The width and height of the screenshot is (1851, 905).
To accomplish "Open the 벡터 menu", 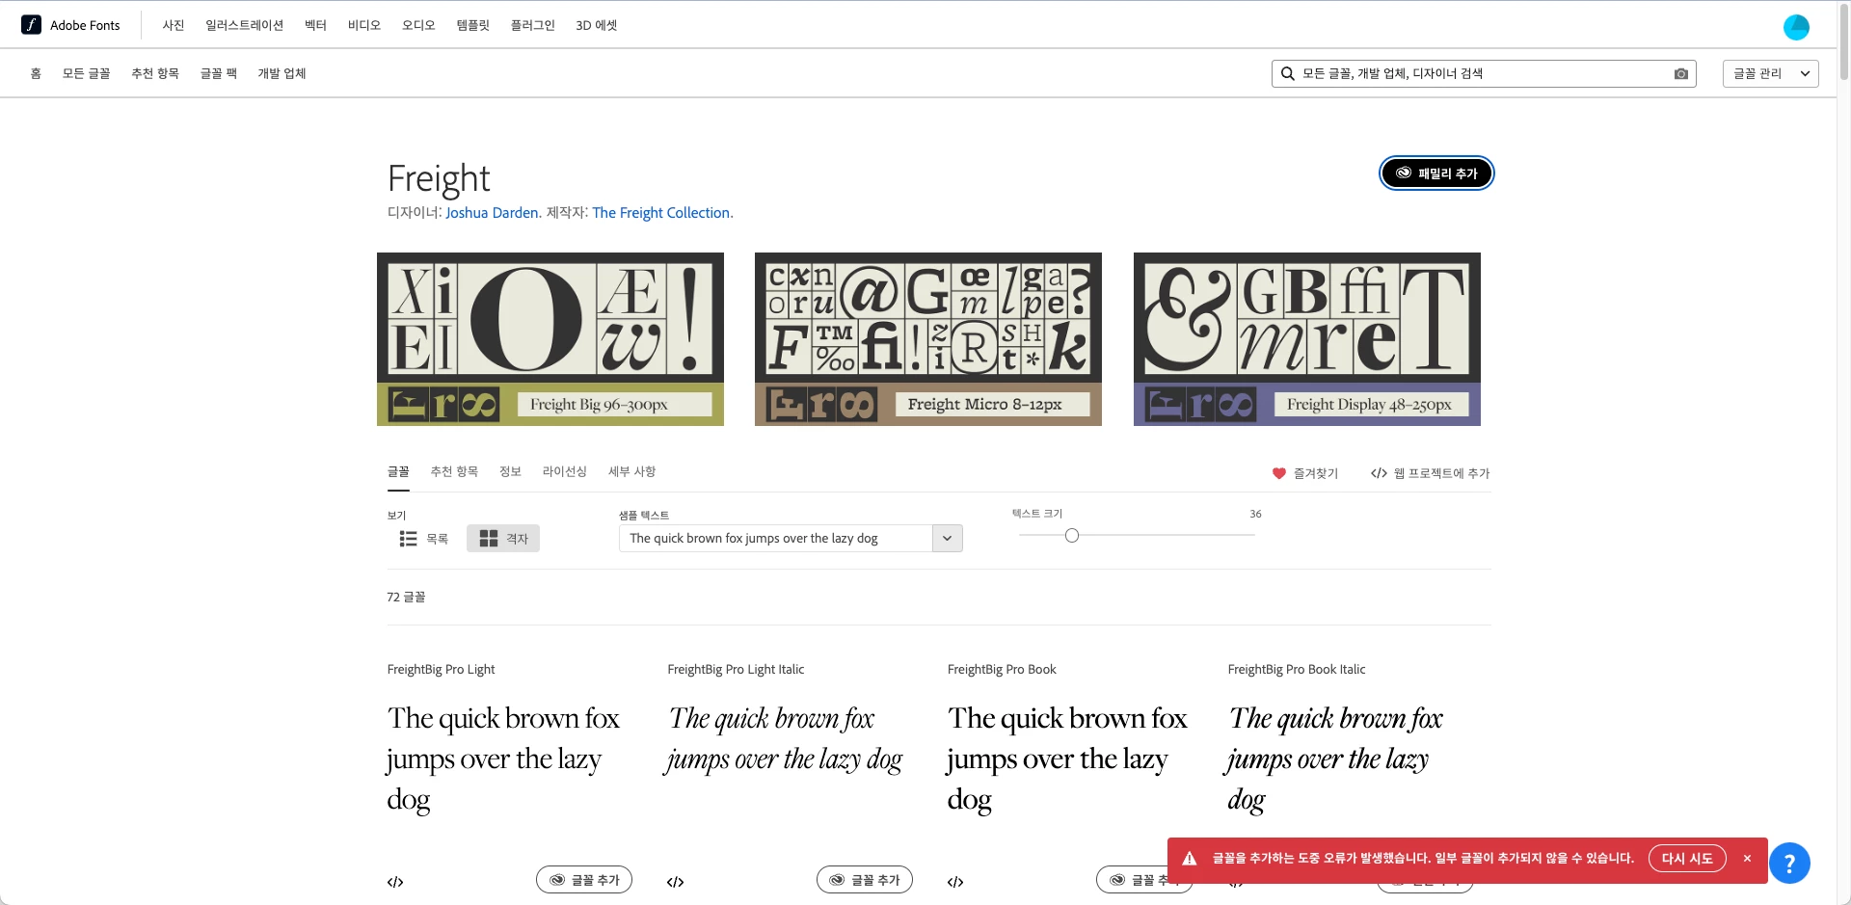I will (x=316, y=25).
